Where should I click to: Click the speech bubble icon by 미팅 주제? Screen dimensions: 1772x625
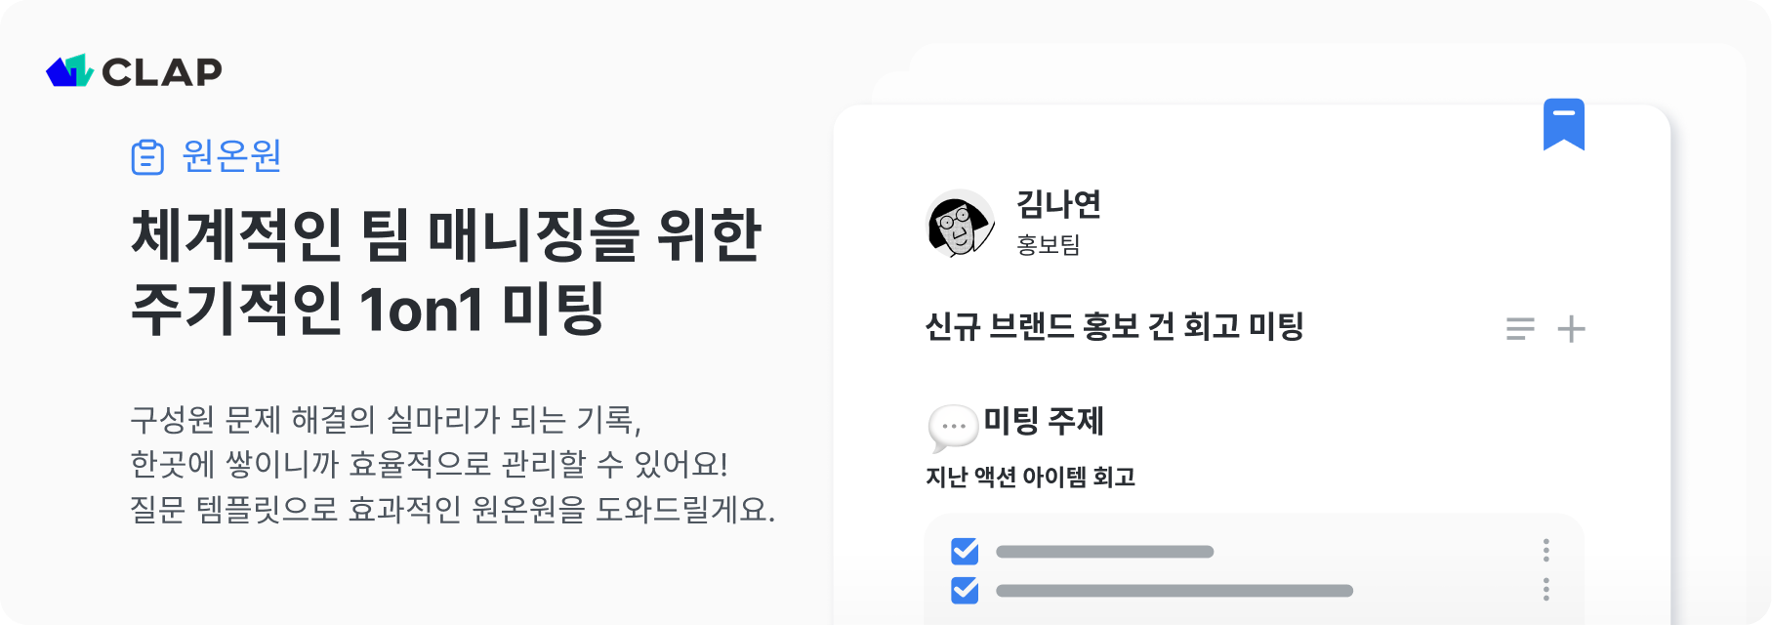[953, 428]
